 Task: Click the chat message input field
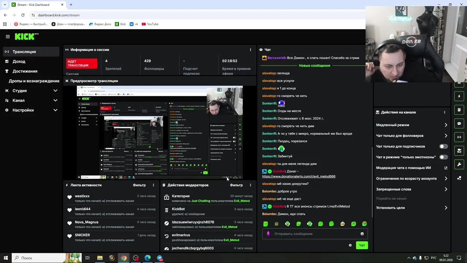(x=315, y=234)
